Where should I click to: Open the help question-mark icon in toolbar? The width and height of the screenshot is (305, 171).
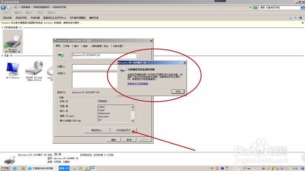tap(300, 17)
